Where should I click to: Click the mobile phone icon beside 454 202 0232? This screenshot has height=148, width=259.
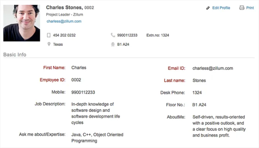[x=49, y=35]
